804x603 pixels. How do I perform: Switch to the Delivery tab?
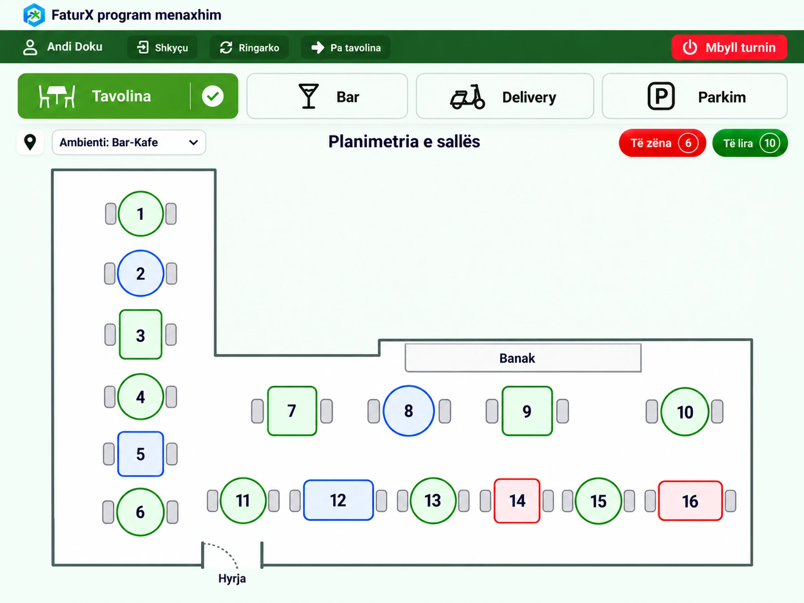(x=505, y=96)
